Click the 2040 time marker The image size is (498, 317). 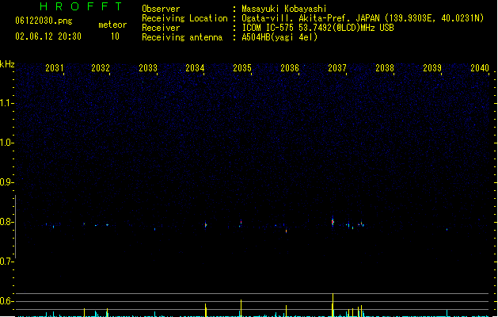tap(480, 68)
